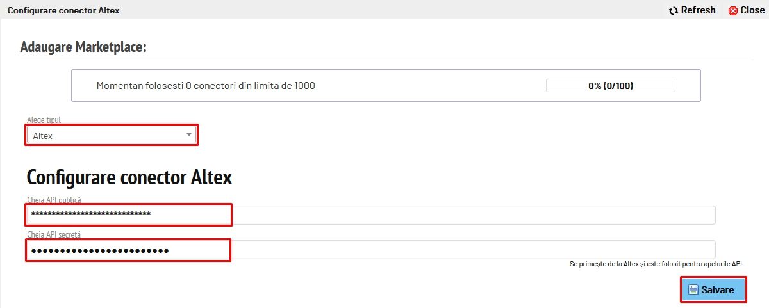This screenshot has height=308, width=769.
Task: Click inside the connector limit info box
Action: click(x=386, y=86)
